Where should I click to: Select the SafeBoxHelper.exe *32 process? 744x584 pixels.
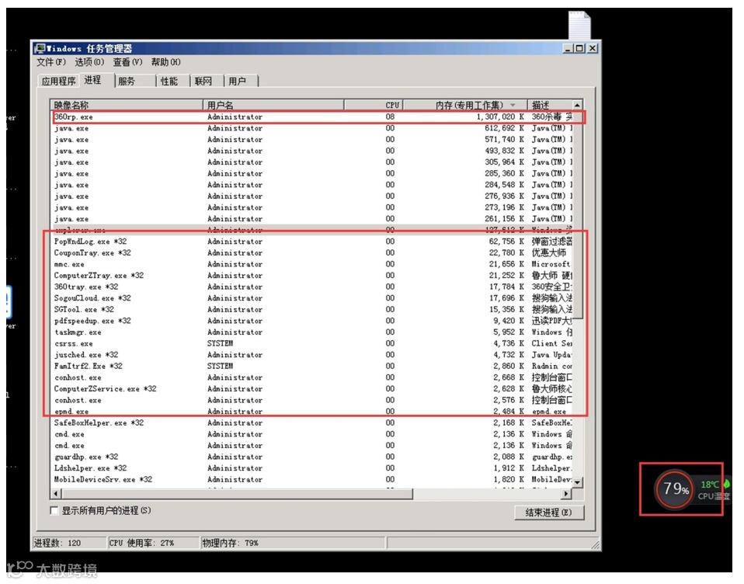[311, 422]
